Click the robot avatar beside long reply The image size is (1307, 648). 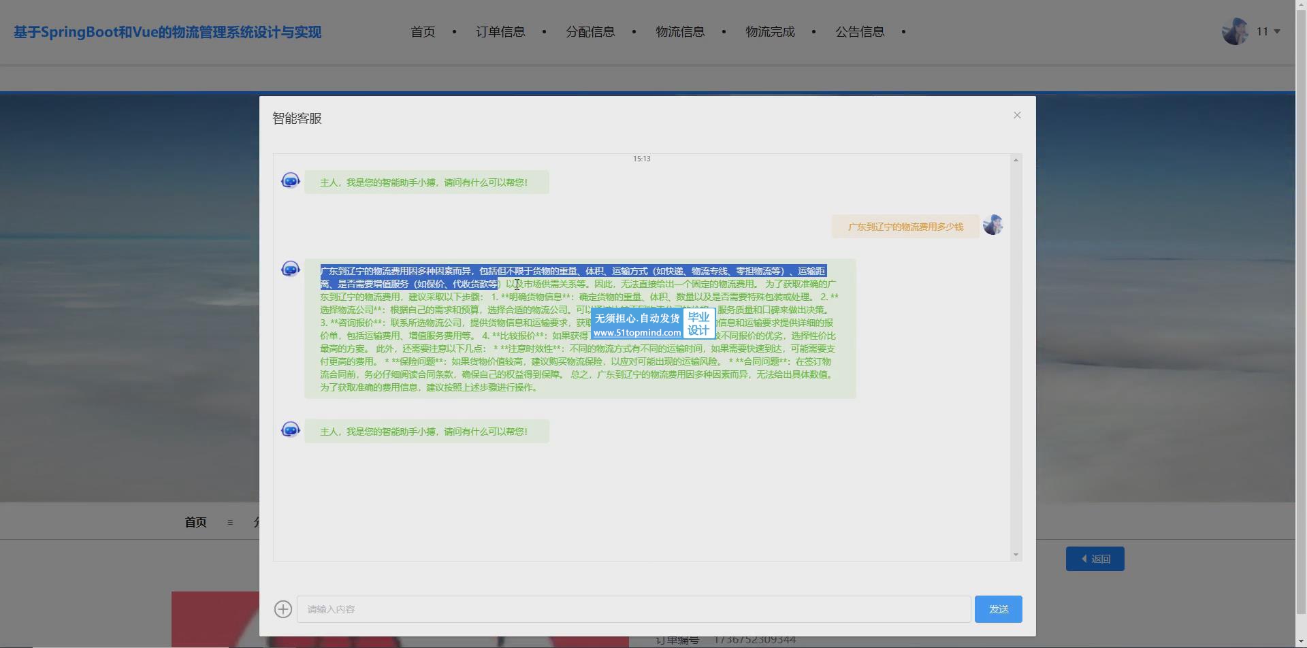pyautogui.click(x=291, y=270)
